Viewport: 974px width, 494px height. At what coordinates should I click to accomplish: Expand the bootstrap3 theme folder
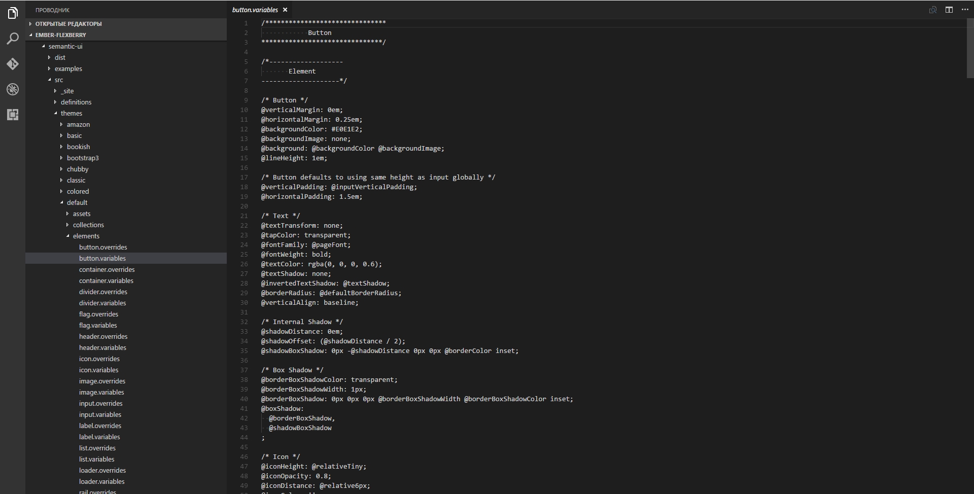(83, 158)
